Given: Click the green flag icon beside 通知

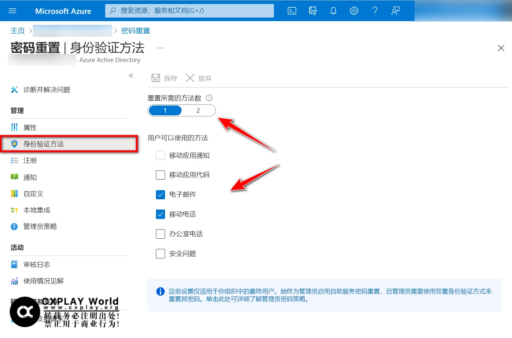Looking at the screenshot, I should (x=14, y=177).
